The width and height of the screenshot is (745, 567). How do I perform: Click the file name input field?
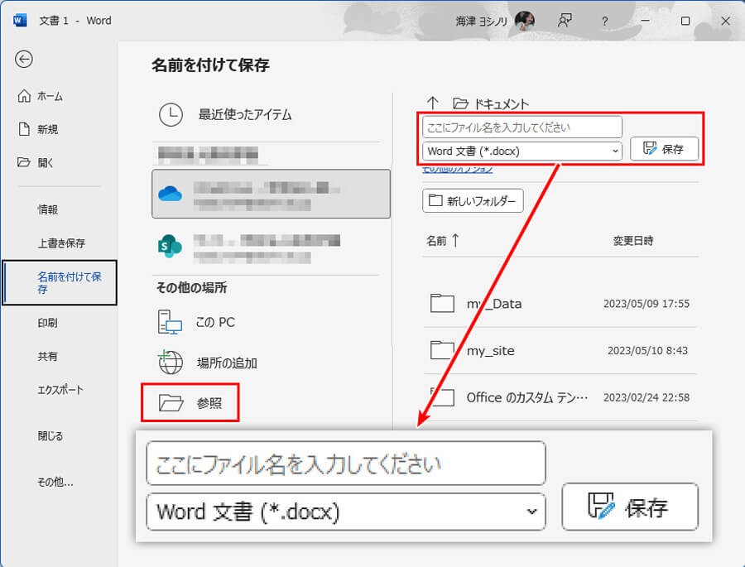pyautogui.click(x=522, y=127)
